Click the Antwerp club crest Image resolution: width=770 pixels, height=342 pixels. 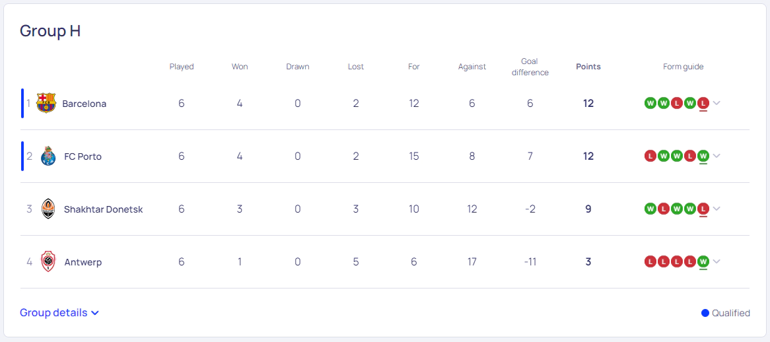[x=48, y=261]
